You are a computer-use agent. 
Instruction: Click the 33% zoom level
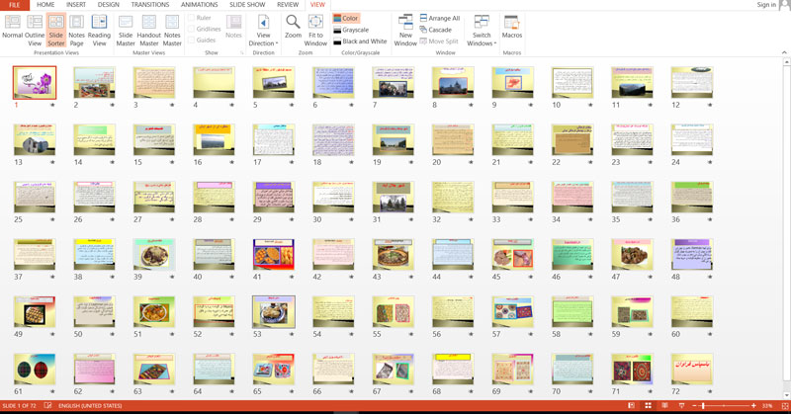coord(767,405)
